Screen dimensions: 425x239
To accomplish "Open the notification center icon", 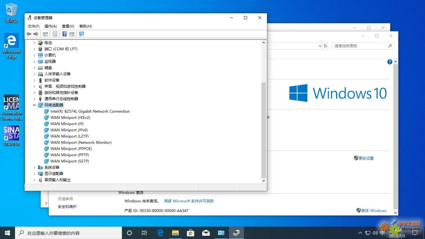I will pyautogui.click(x=415, y=233).
